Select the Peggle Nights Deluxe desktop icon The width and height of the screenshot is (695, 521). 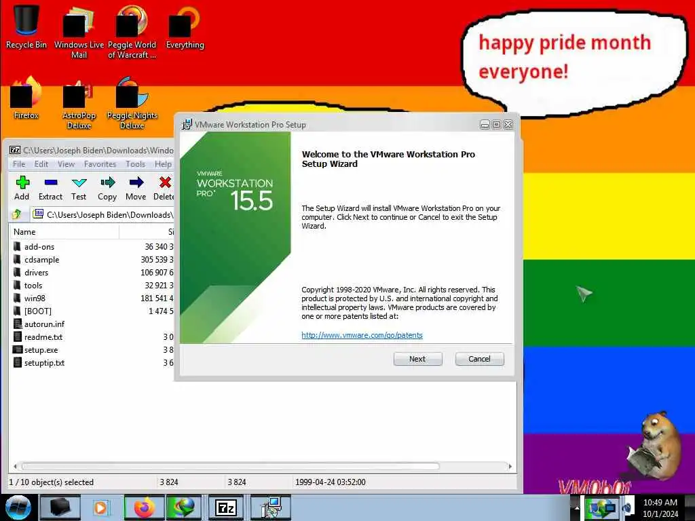(132, 103)
